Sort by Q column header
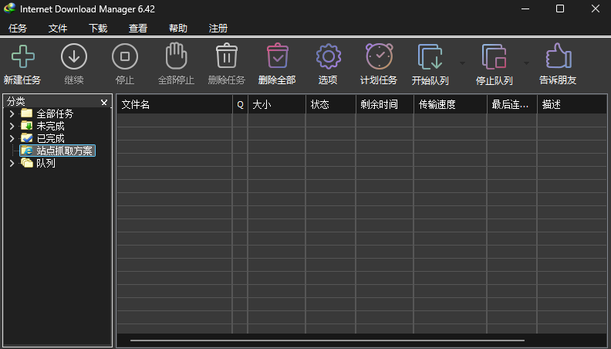Image resolution: width=611 pixels, height=349 pixels. tap(240, 104)
